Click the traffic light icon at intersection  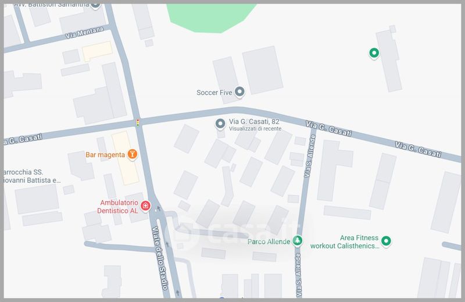[138, 122]
